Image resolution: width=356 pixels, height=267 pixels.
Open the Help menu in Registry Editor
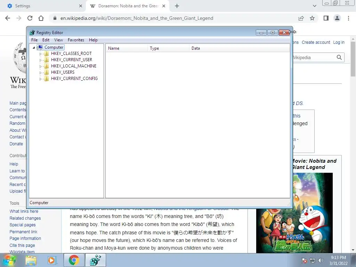coord(93,40)
